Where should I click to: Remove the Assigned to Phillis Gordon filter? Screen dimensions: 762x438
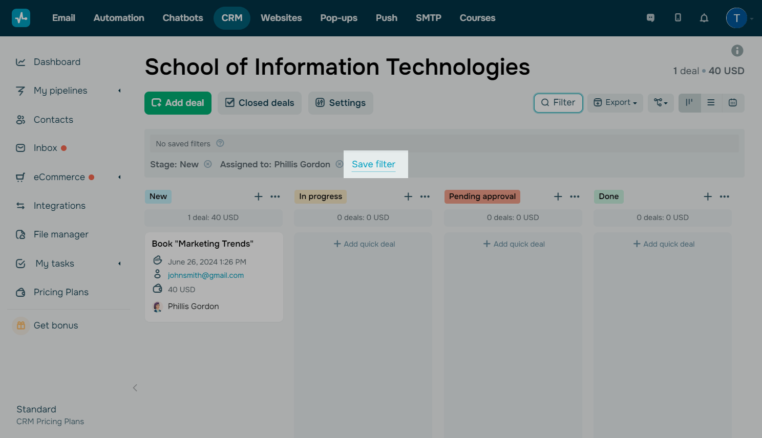click(339, 164)
